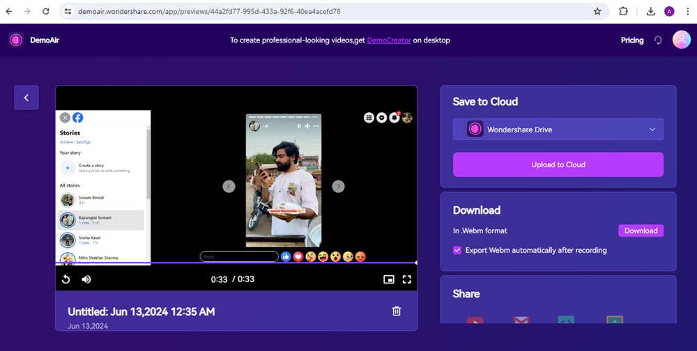Share via the Gmail envelope icon
697x351 pixels.
(521, 320)
